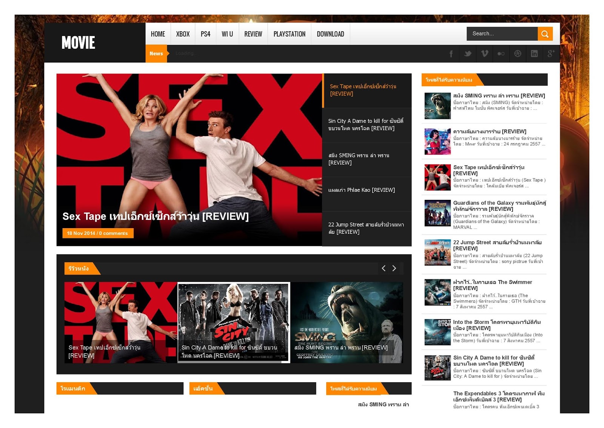Select Phlae Kao slide tab
Viewport: 604px width, 428px height.
(367, 194)
